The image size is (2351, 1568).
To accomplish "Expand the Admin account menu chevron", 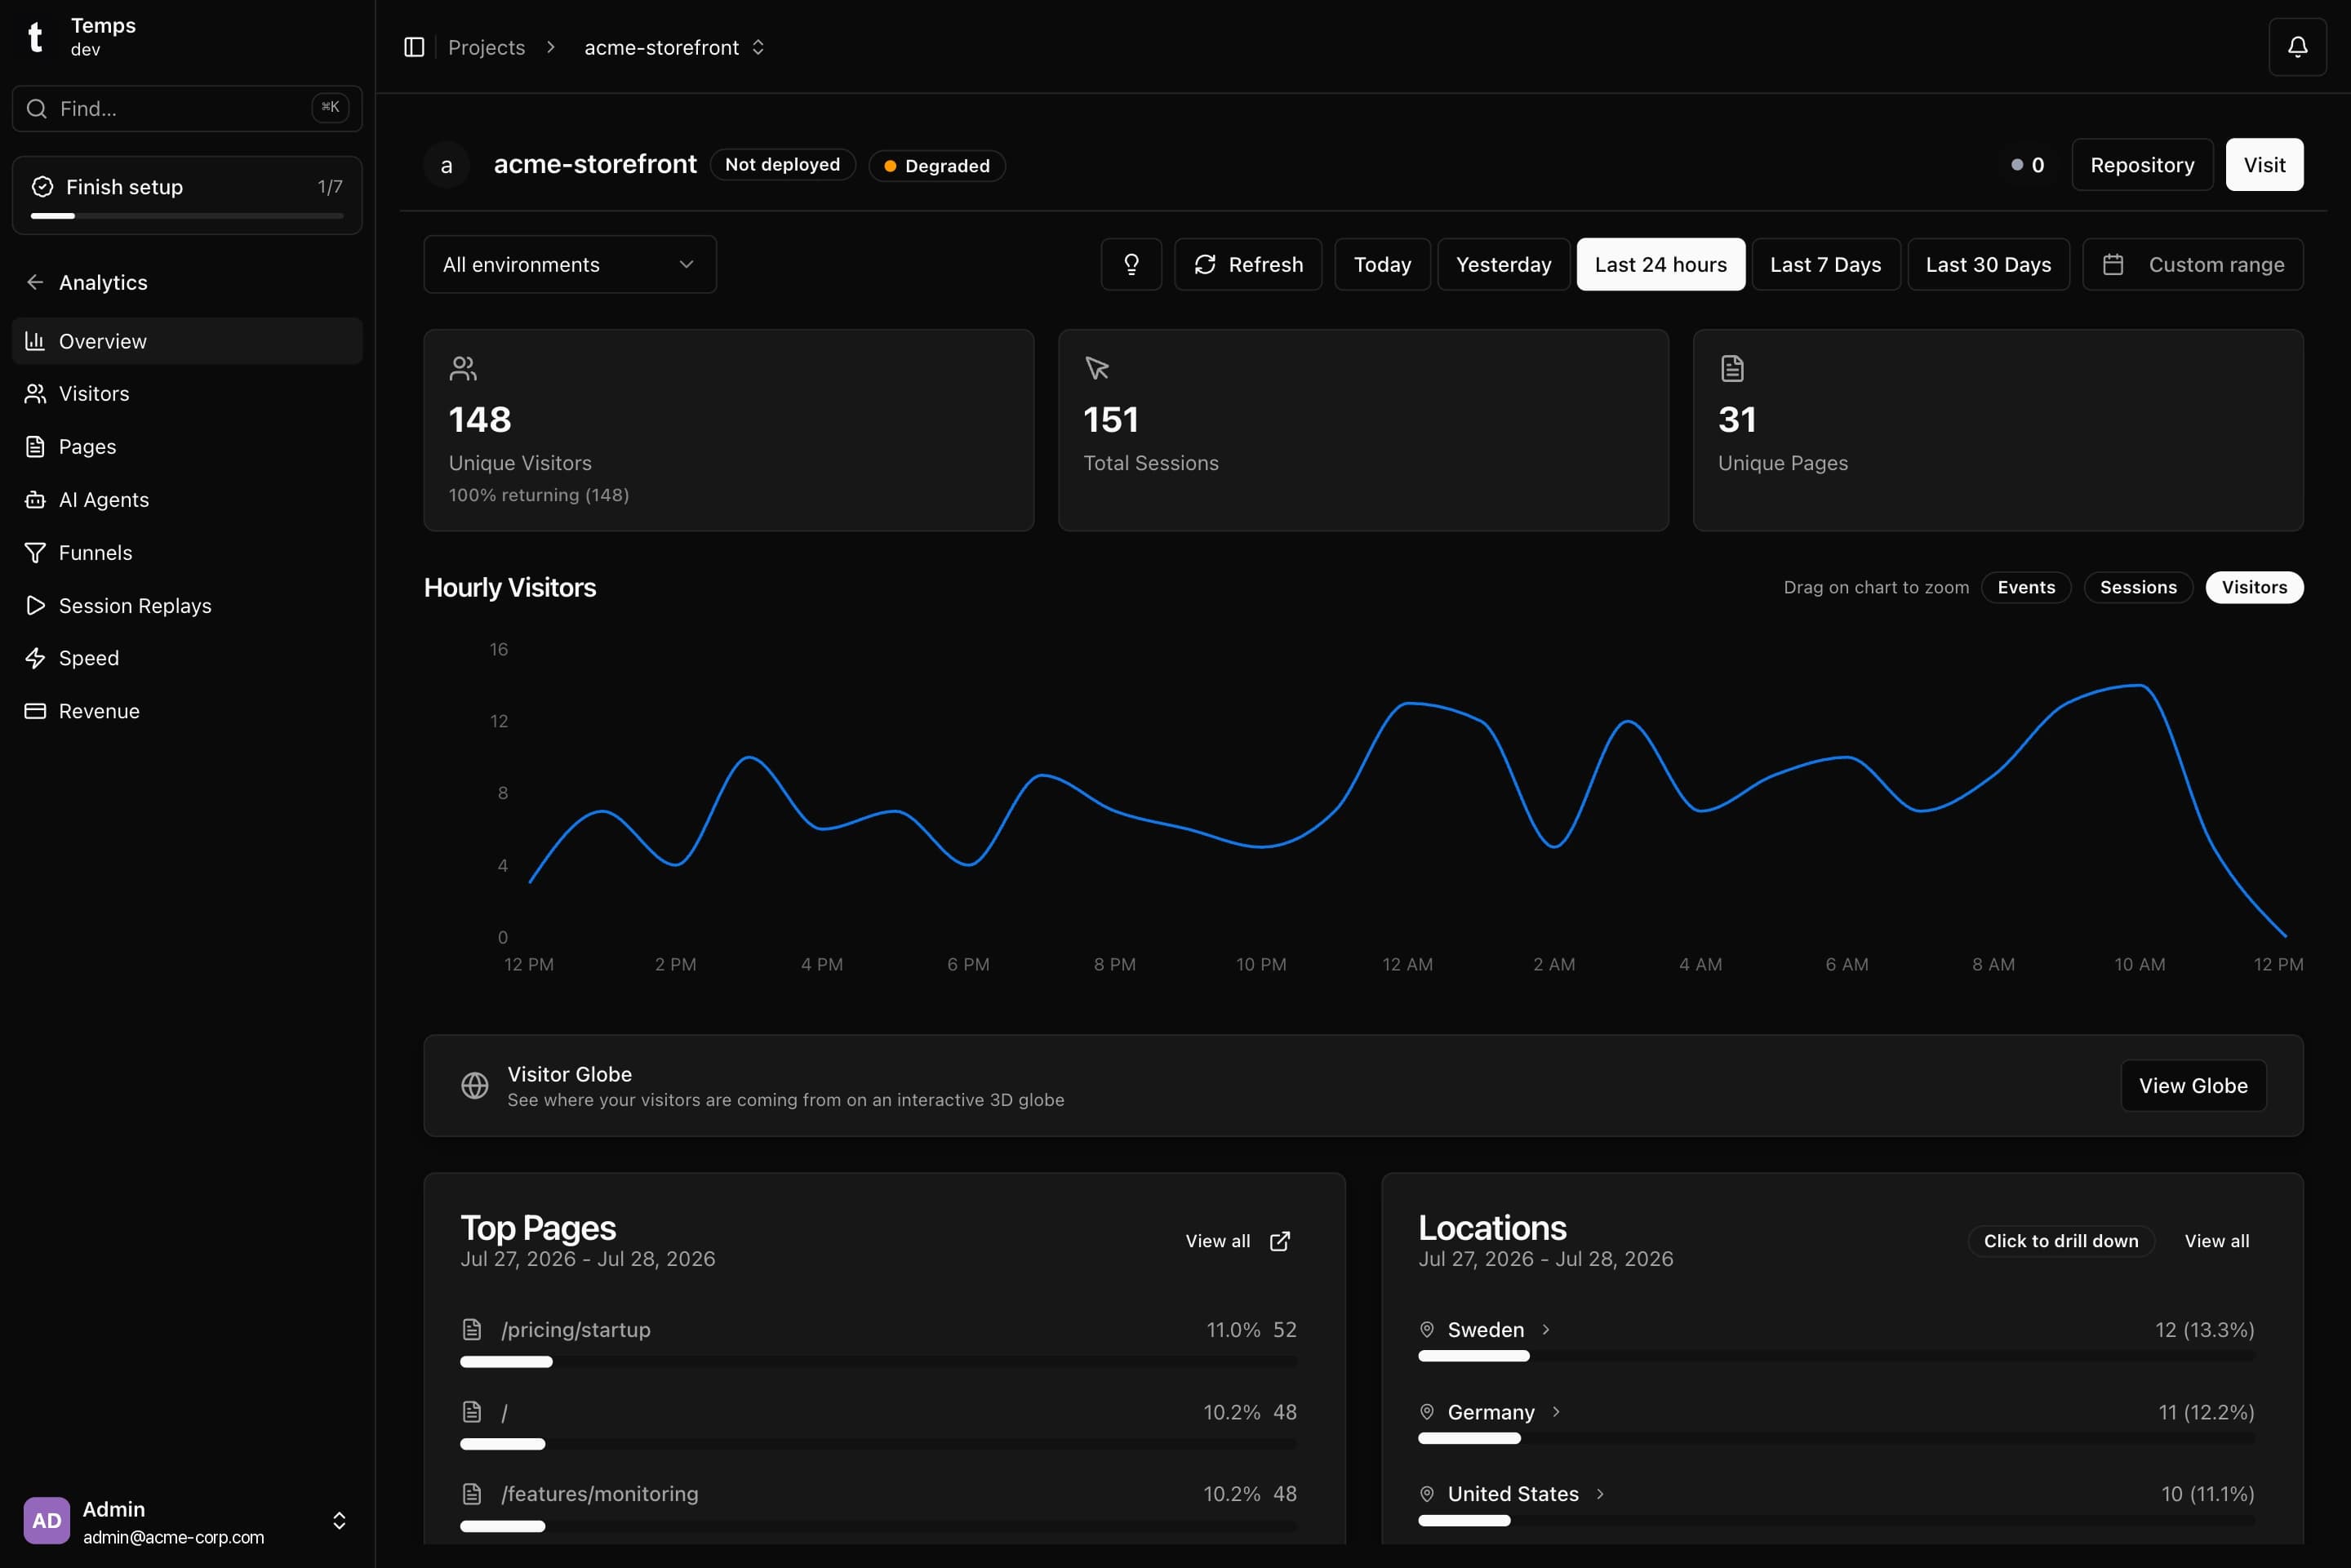I will tap(339, 1520).
